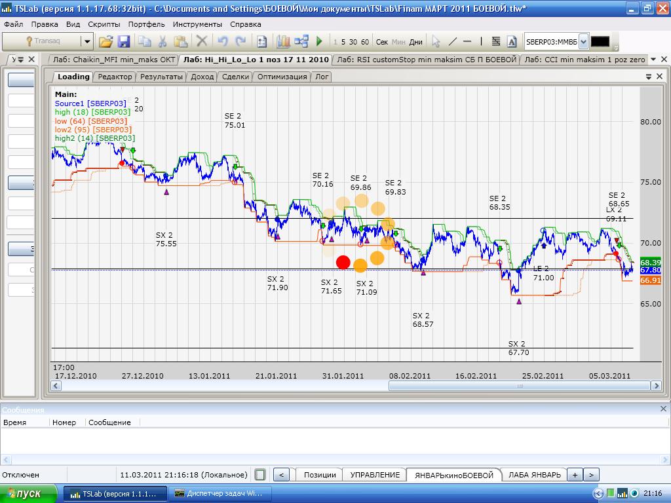Open the lab tabs overflow dropdown arrow
The image size is (671, 503).
[x=654, y=59]
